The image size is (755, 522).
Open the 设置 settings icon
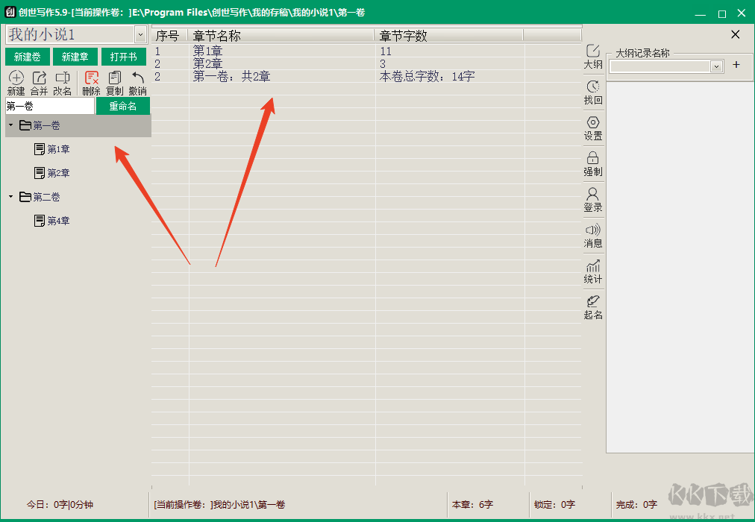click(593, 123)
